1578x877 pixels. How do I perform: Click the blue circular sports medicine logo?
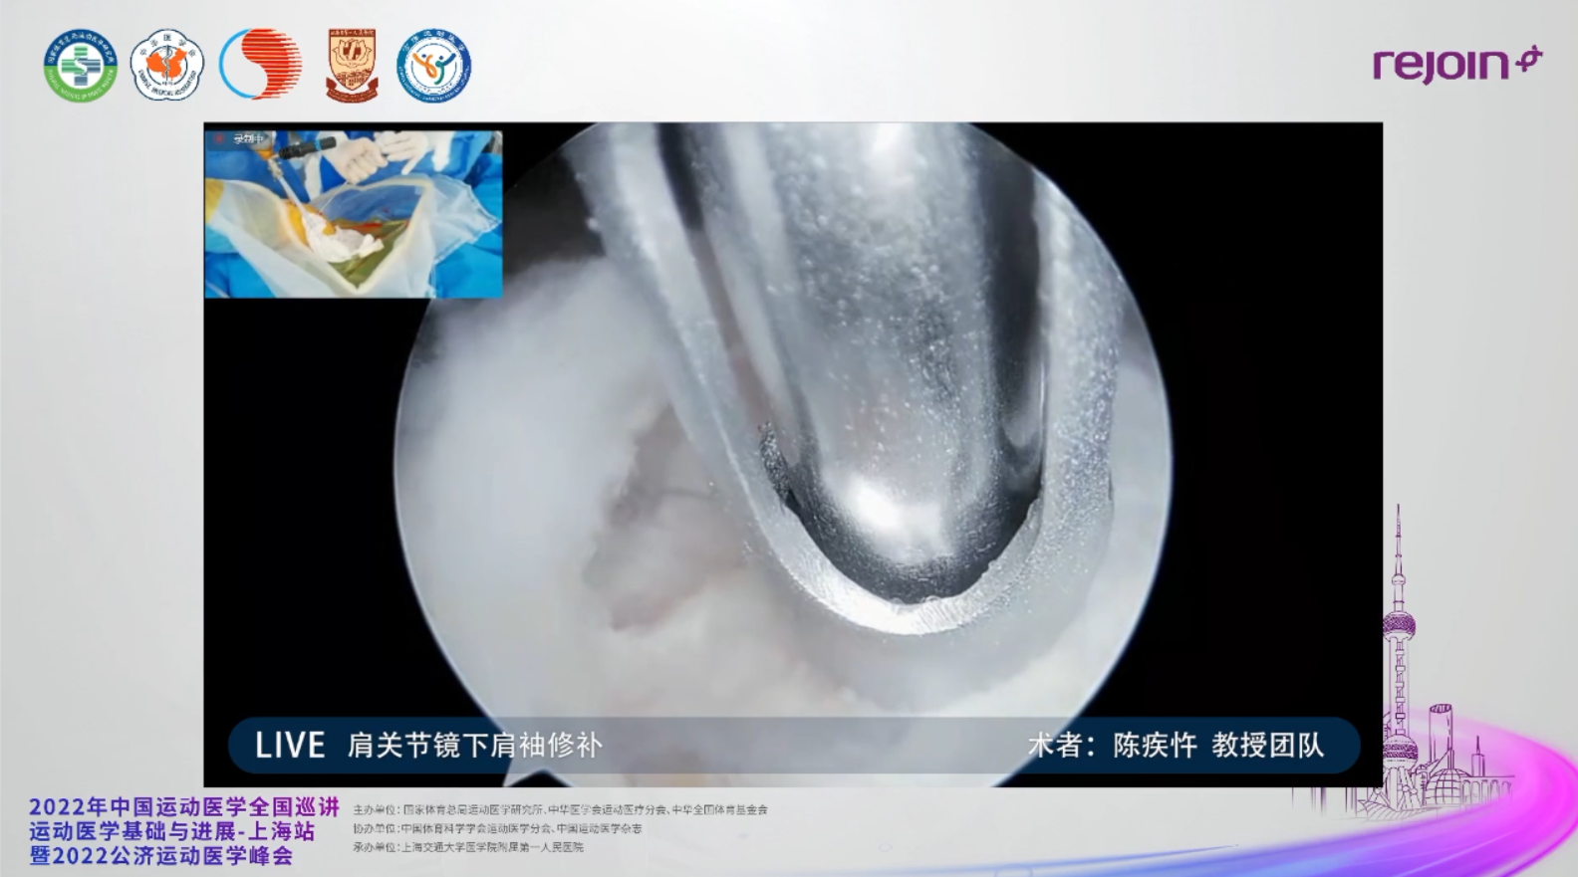(434, 66)
